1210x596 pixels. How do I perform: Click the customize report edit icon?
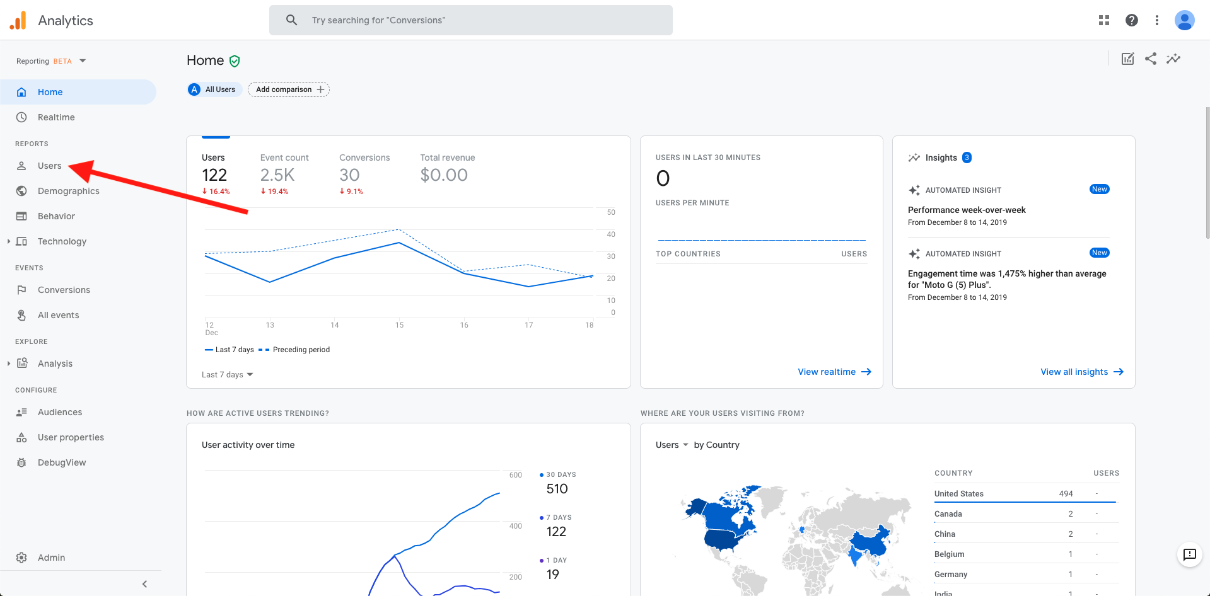pos(1128,59)
